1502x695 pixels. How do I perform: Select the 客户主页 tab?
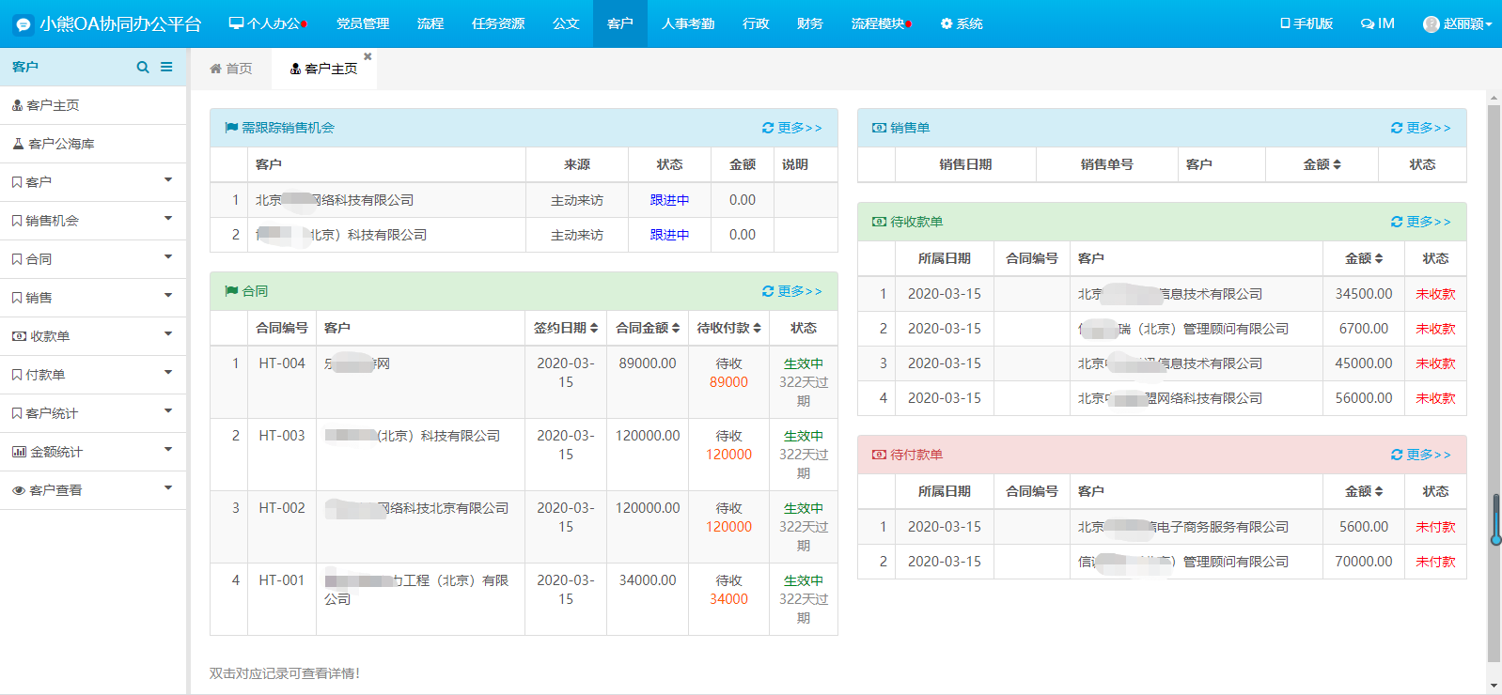pos(324,69)
